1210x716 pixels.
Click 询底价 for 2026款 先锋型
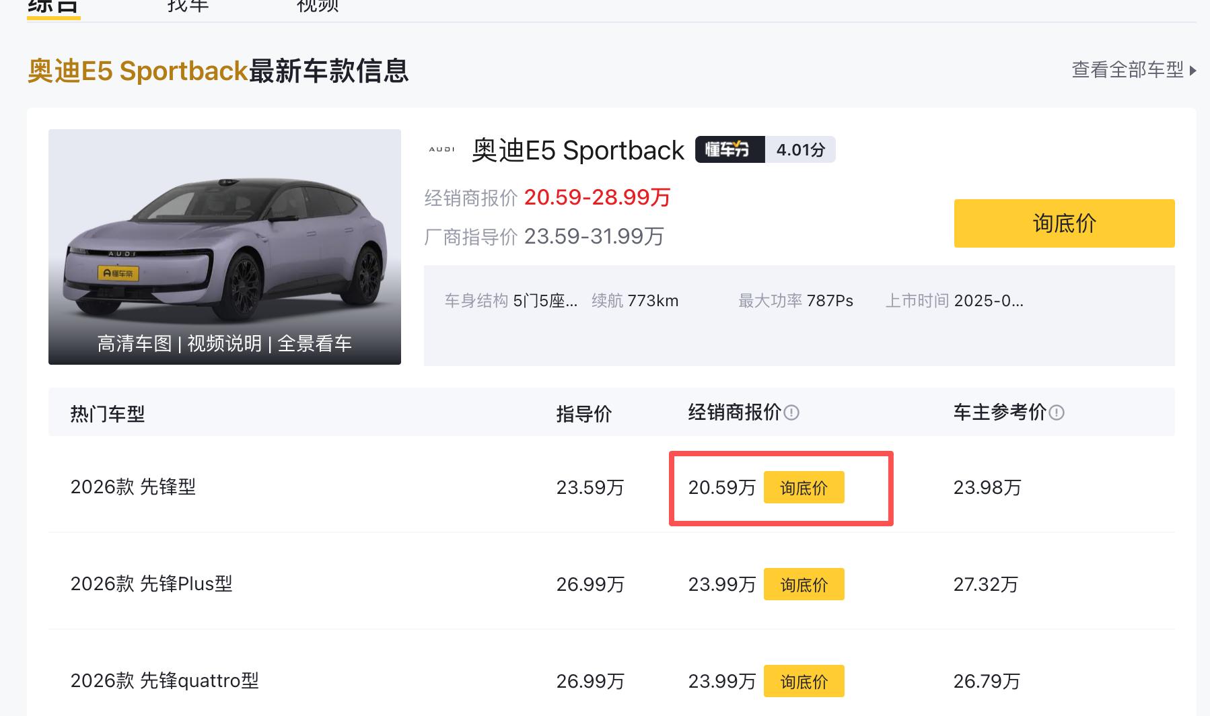(804, 488)
